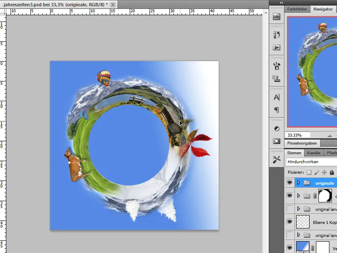Open the Pinselvorgaben tab
This screenshot has width=337, height=253.
pyautogui.click(x=302, y=143)
